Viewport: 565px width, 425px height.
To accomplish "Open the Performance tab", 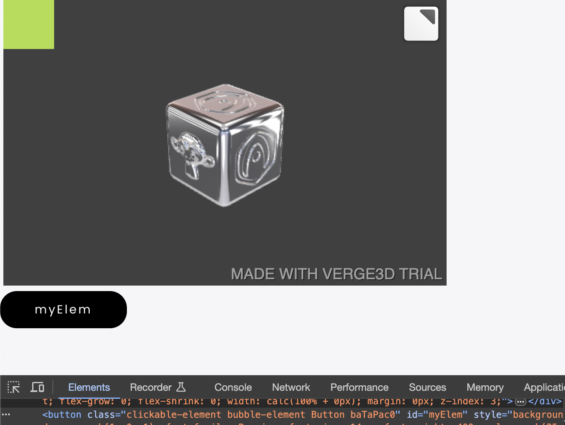I will coord(359,387).
